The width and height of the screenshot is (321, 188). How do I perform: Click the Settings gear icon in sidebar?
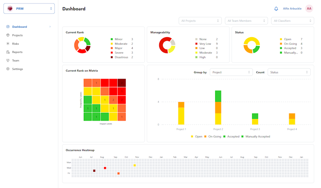[x=8, y=69]
